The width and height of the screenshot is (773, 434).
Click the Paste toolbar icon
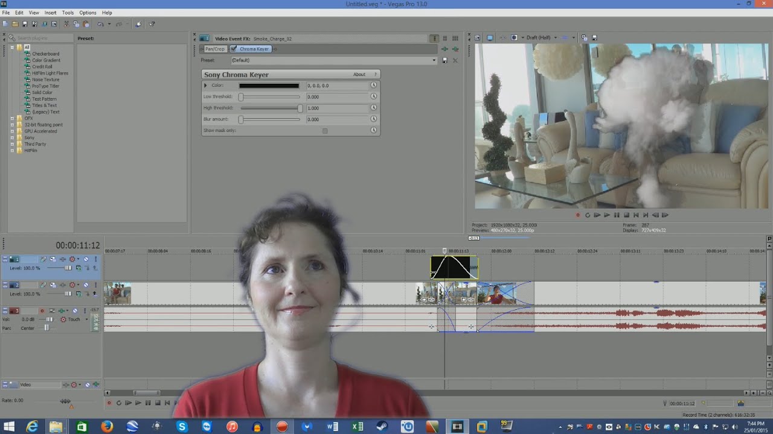click(x=86, y=24)
